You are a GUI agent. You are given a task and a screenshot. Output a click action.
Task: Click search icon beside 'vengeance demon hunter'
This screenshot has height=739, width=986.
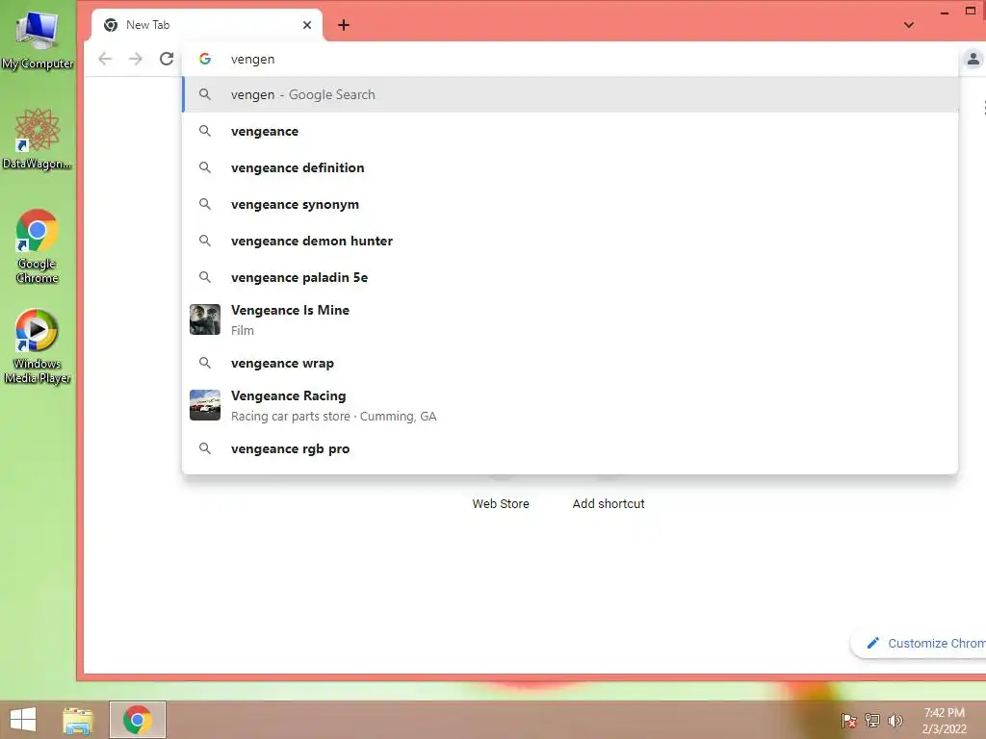205,241
